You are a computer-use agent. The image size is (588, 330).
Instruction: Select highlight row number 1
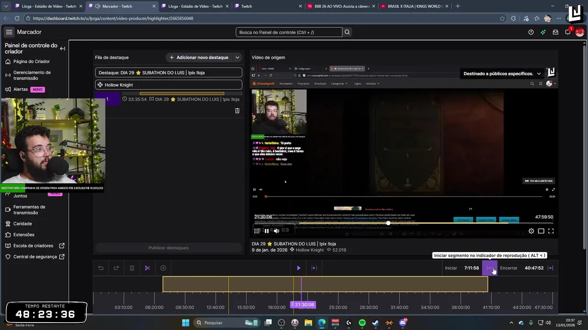[107, 99]
